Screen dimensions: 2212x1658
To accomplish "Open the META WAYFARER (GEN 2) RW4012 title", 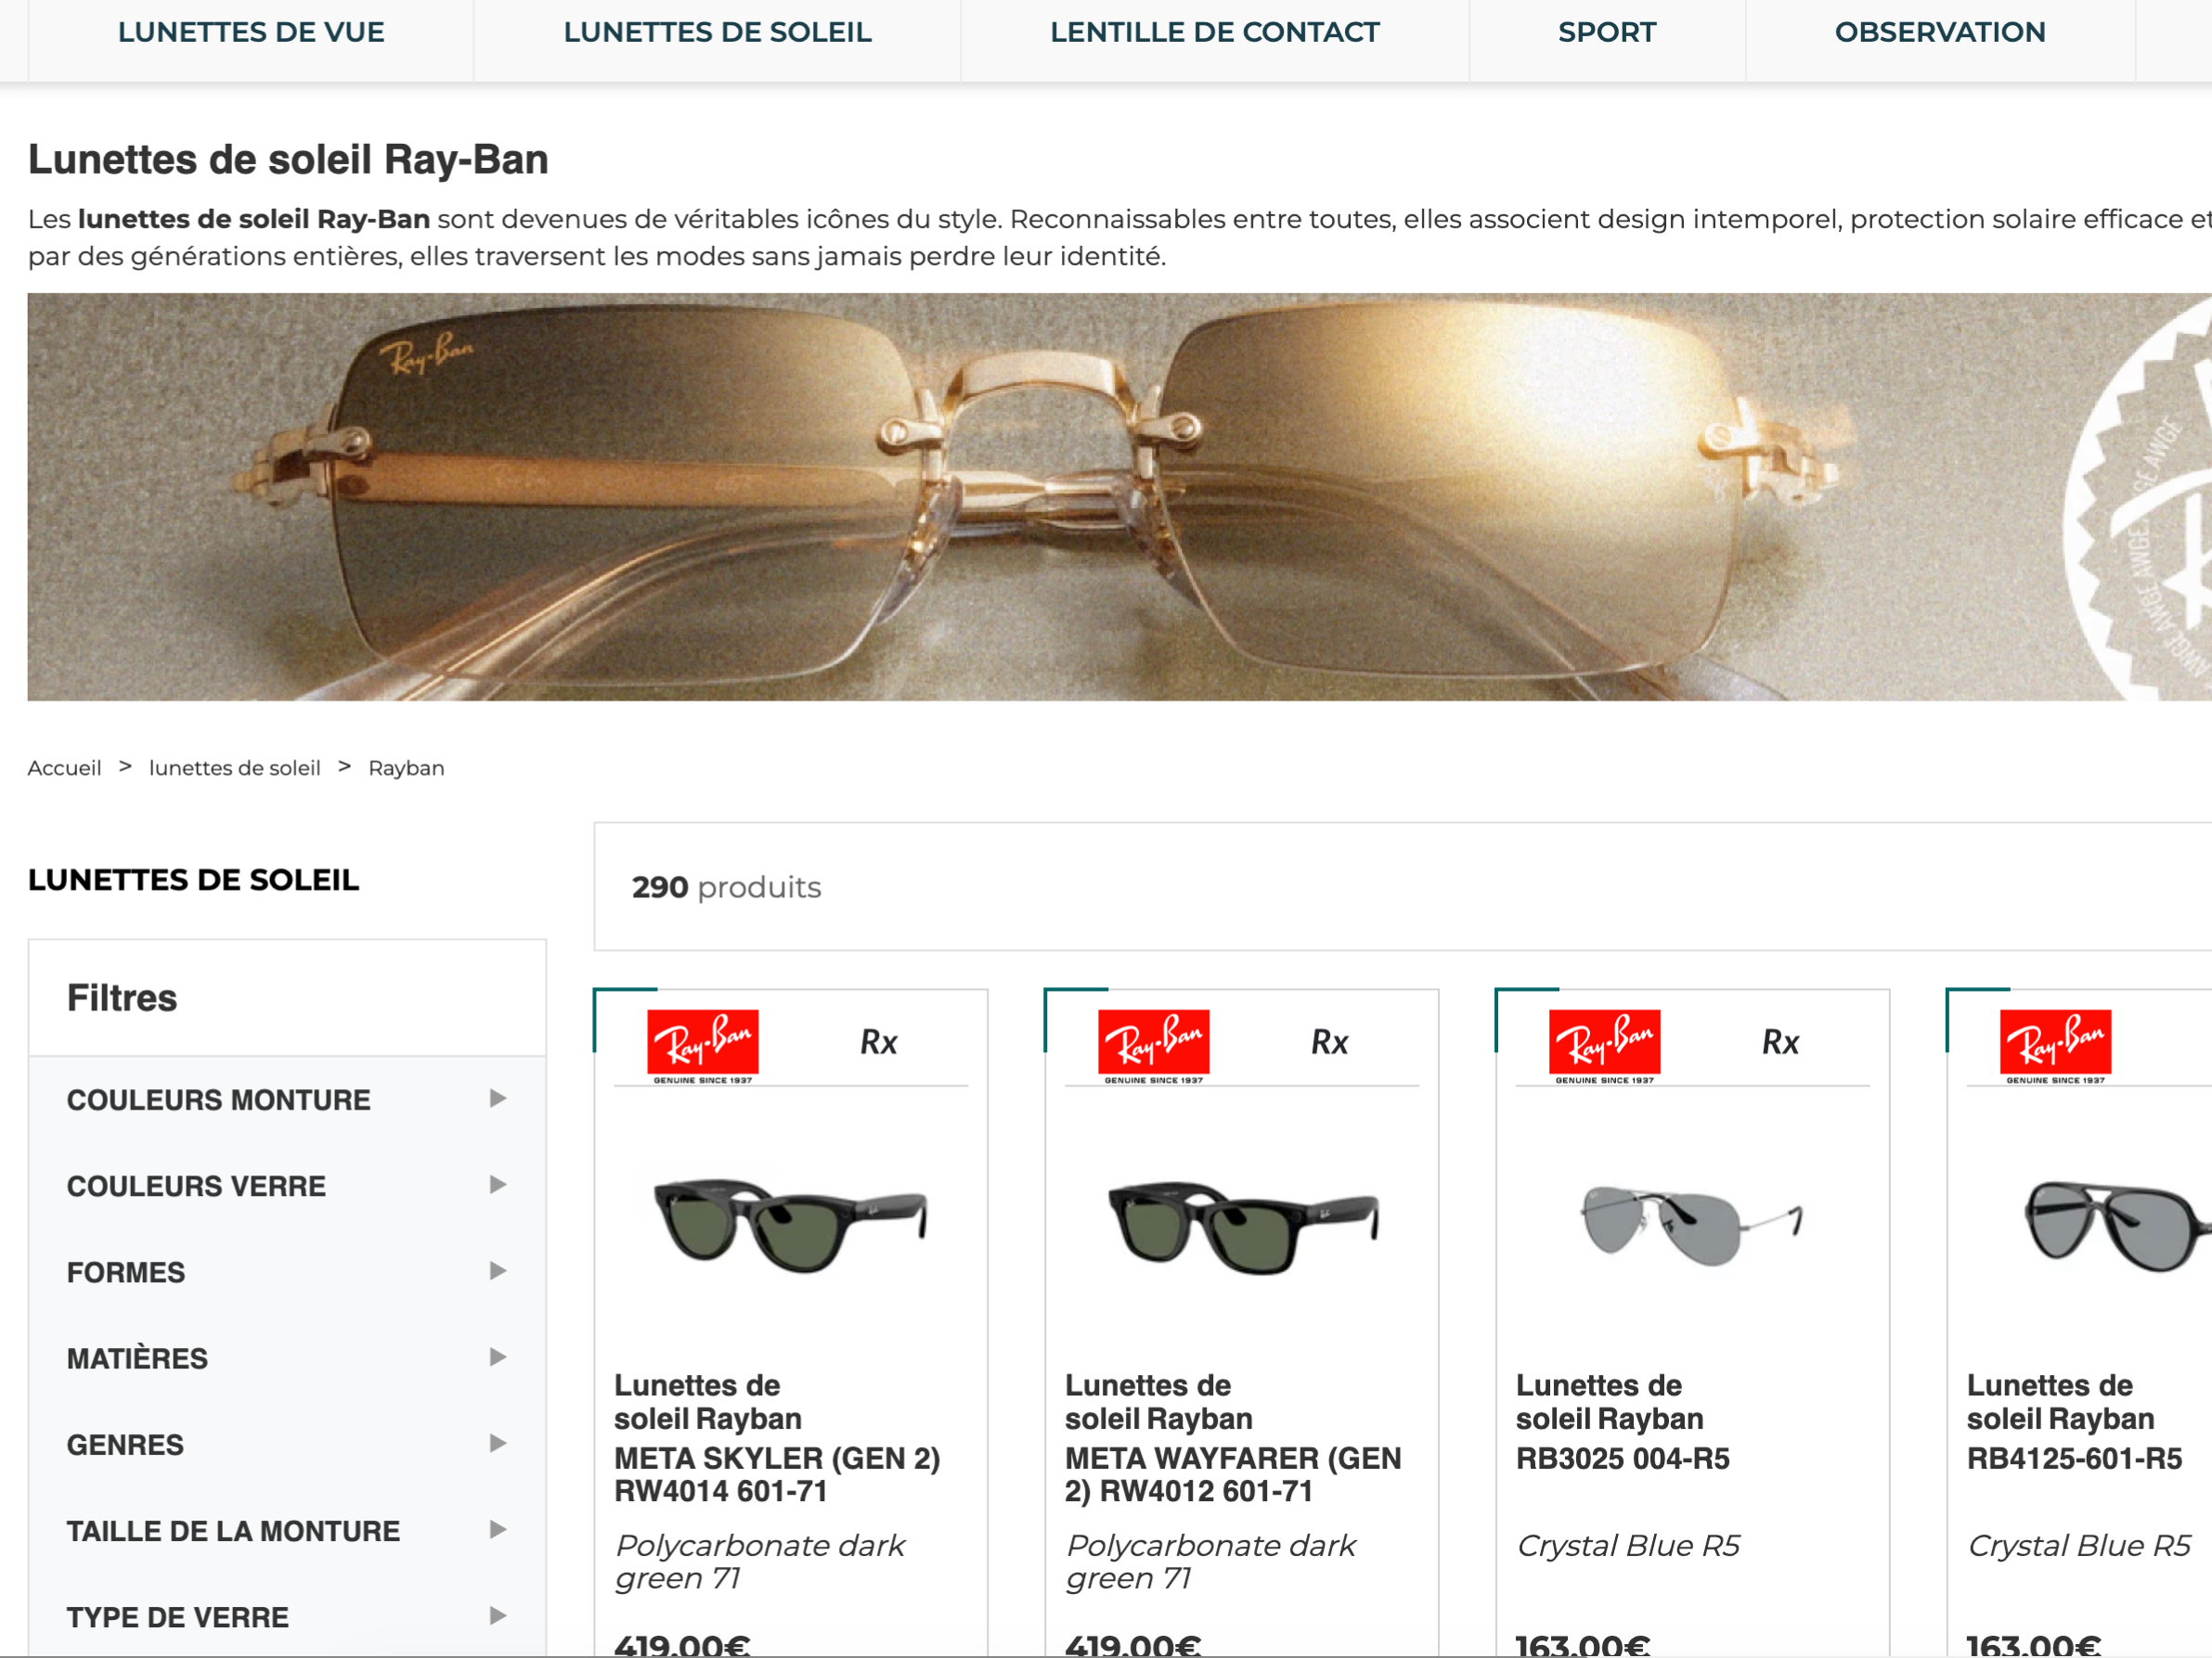I will coord(1233,1474).
